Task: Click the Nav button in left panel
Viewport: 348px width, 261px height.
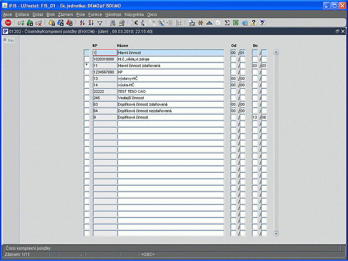Action: click(9, 40)
